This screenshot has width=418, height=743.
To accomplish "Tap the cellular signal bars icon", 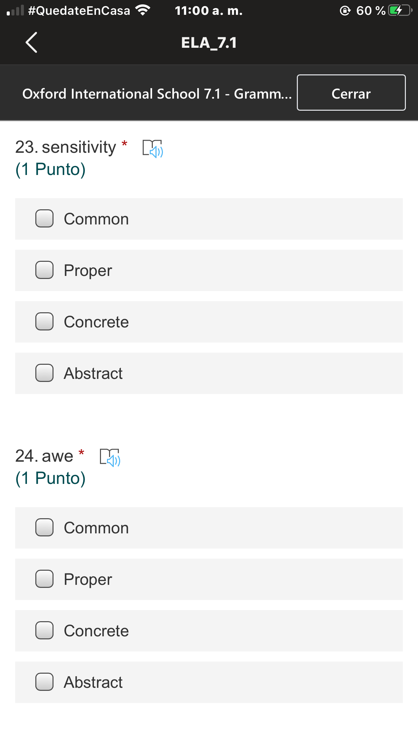I will tap(15, 11).
